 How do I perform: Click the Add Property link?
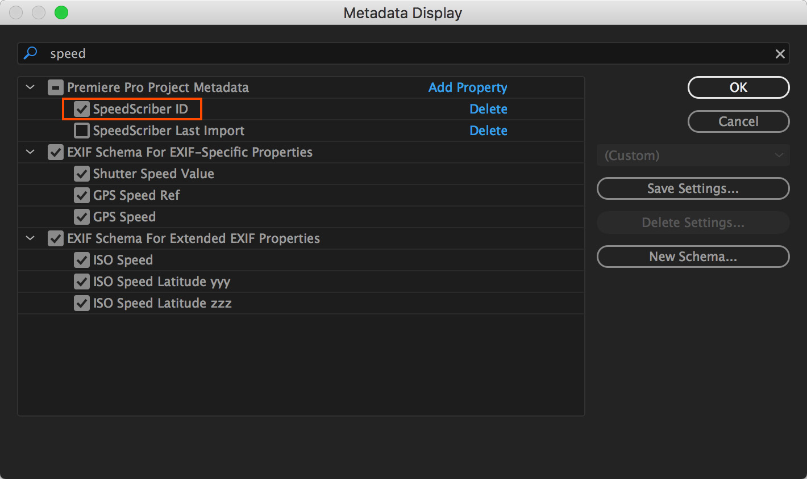[x=468, y=87]
